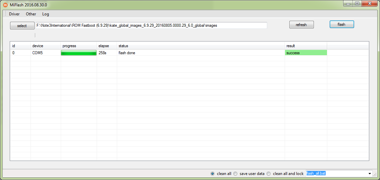Open the Log menu
The height and width of the screenshot is (180, 380).
click(x=46, y=14)
